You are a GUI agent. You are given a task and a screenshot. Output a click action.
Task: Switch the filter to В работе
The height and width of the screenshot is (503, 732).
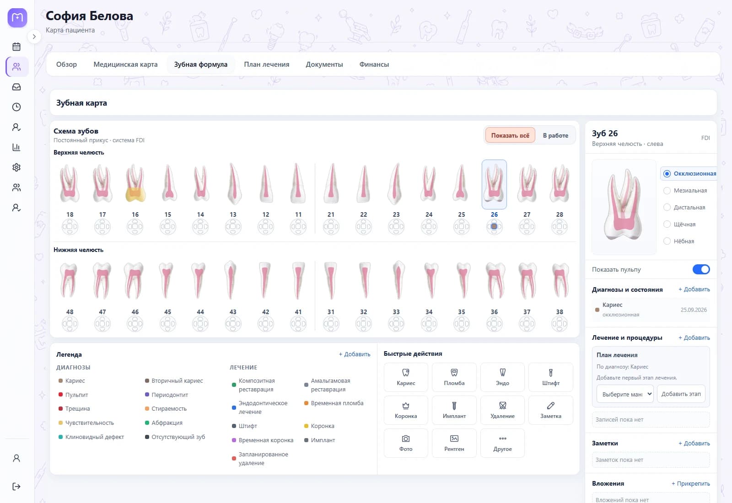[555, 135]
